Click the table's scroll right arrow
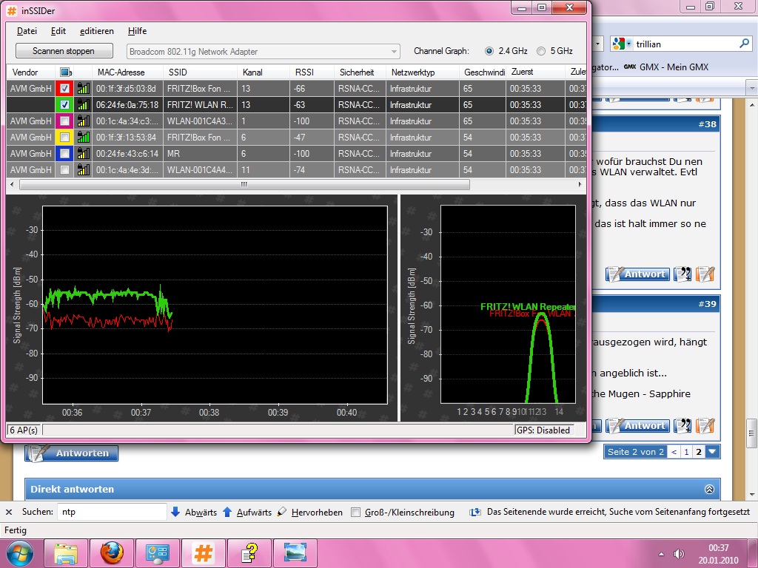758x568 pixels. point(580,184)
